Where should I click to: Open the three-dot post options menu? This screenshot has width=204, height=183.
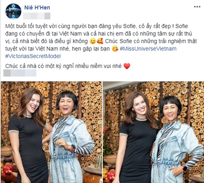[197, 7]
